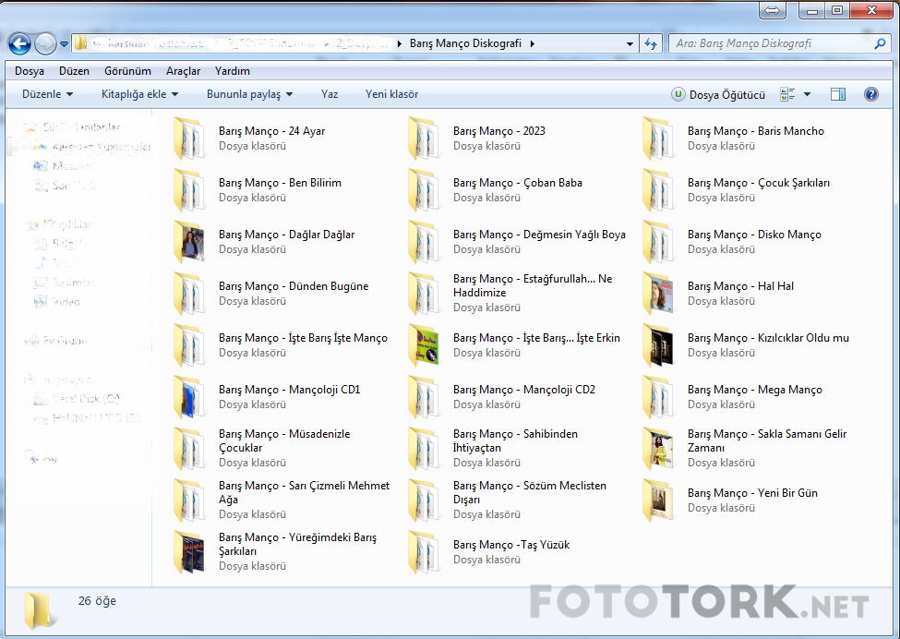Toggle the preview pane icon
The width and height of the screenshot is (900, 639).
click(838, 94)
